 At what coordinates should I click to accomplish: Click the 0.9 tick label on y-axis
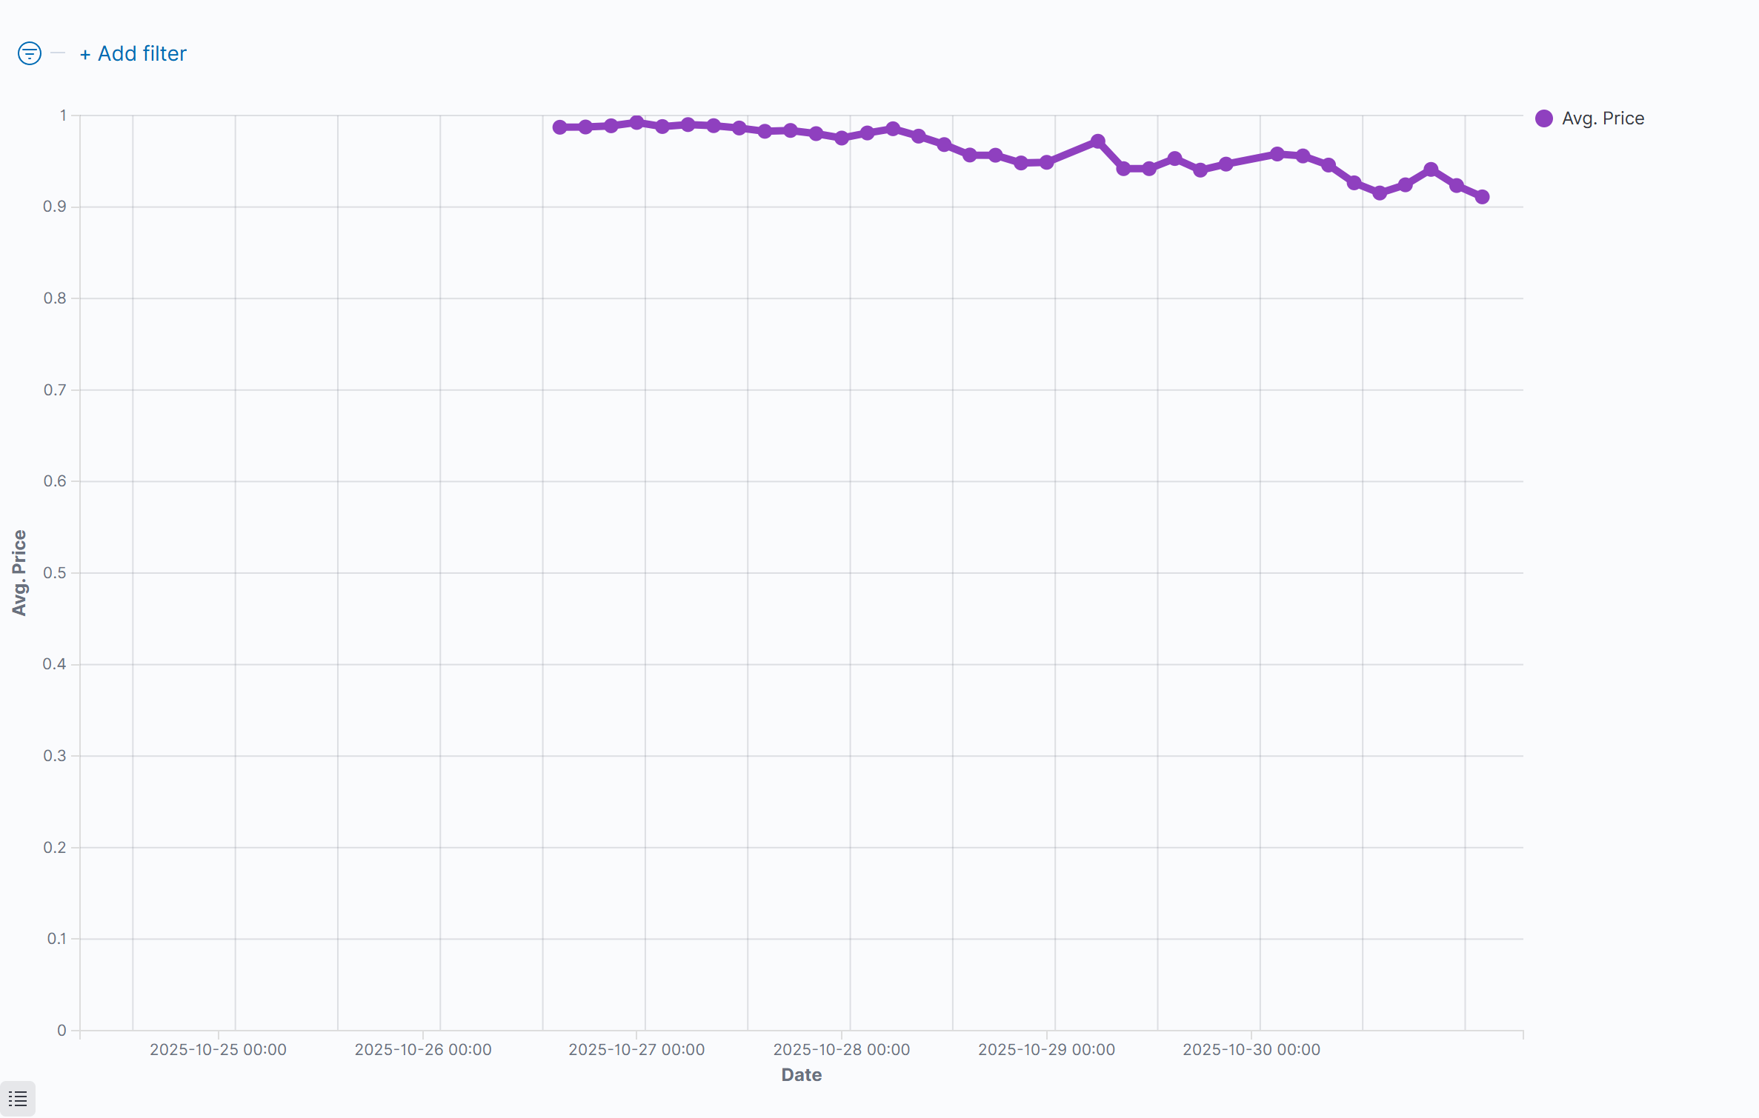(55, 207)
